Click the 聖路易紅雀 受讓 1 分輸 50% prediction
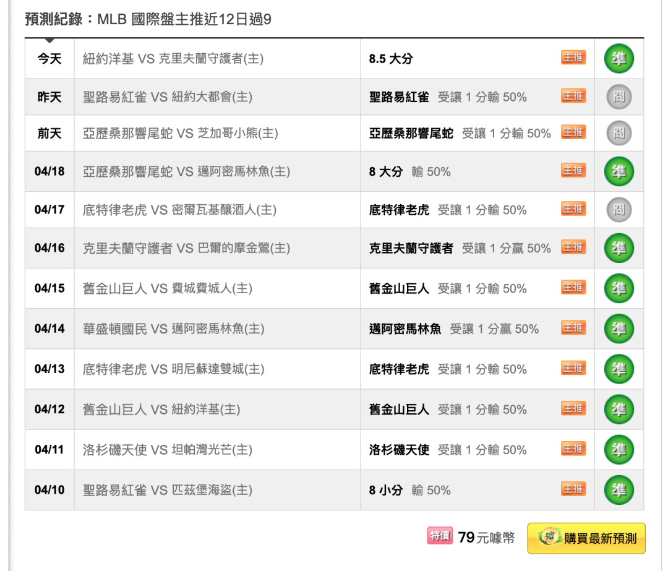 click(448, 97)
